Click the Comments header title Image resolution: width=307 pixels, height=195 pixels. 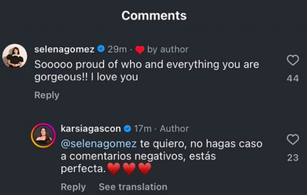[154, 16]
